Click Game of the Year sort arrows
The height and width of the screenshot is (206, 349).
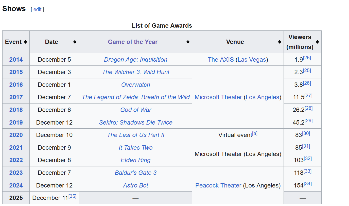click(188, 42)
